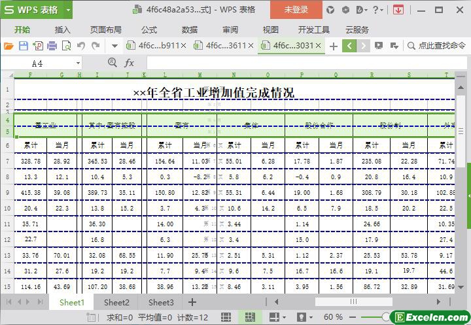The image size is (471, 325).
Task: Go to previous document tab with green arrow
Action: (x=349, y=46)
